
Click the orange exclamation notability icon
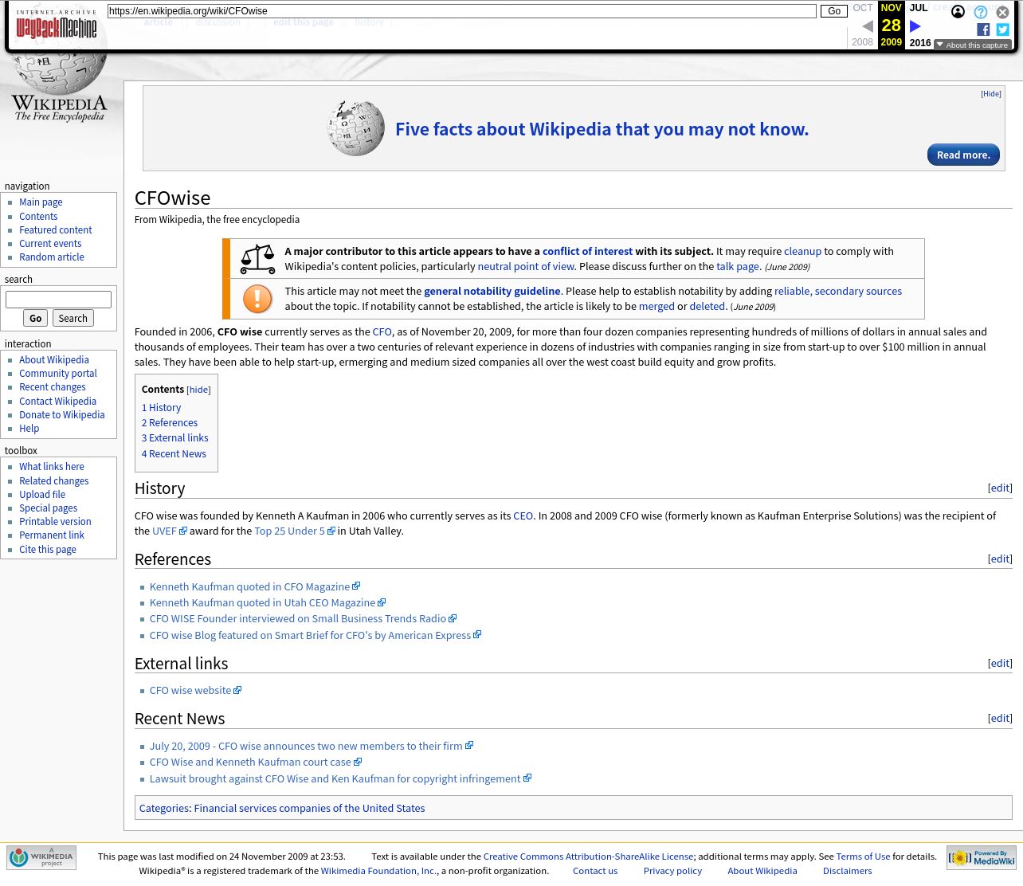[257, 299]
